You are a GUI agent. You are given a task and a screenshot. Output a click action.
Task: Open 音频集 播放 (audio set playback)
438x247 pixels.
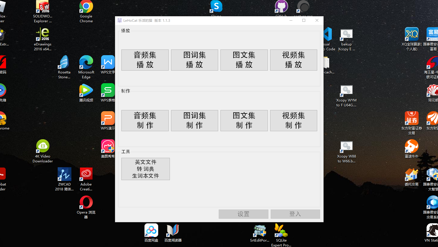tap(145, 60)
